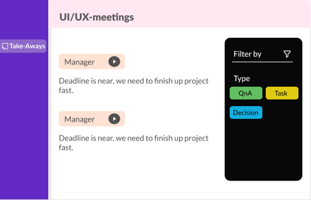Click the 'Filter by' label
The width and height of the screenshot is (311, 200).
(247, 54)
